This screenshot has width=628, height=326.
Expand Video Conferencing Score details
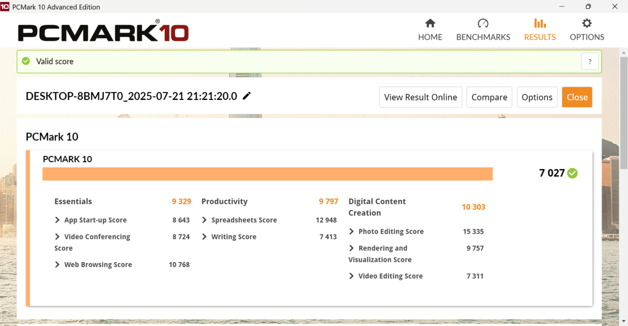pos(58,237)
